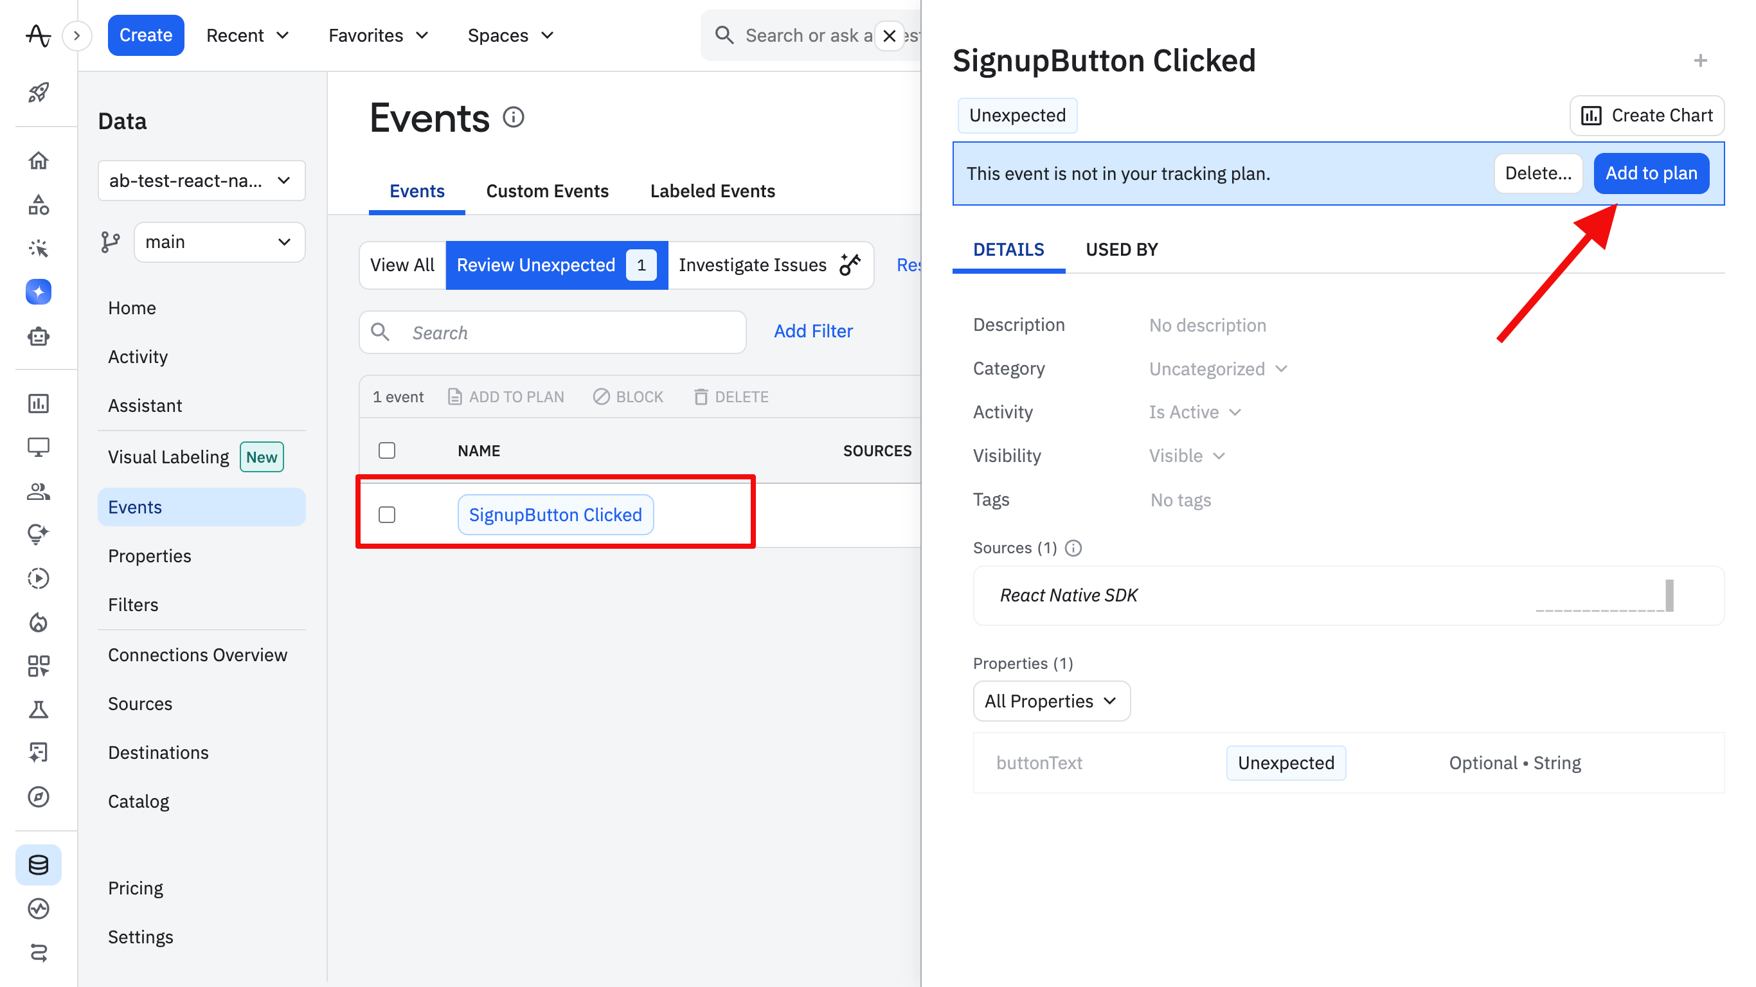Viewport: 1756px width, 987px height.
Task: Open the All Properties dropdown
Action: [1051, 700]
